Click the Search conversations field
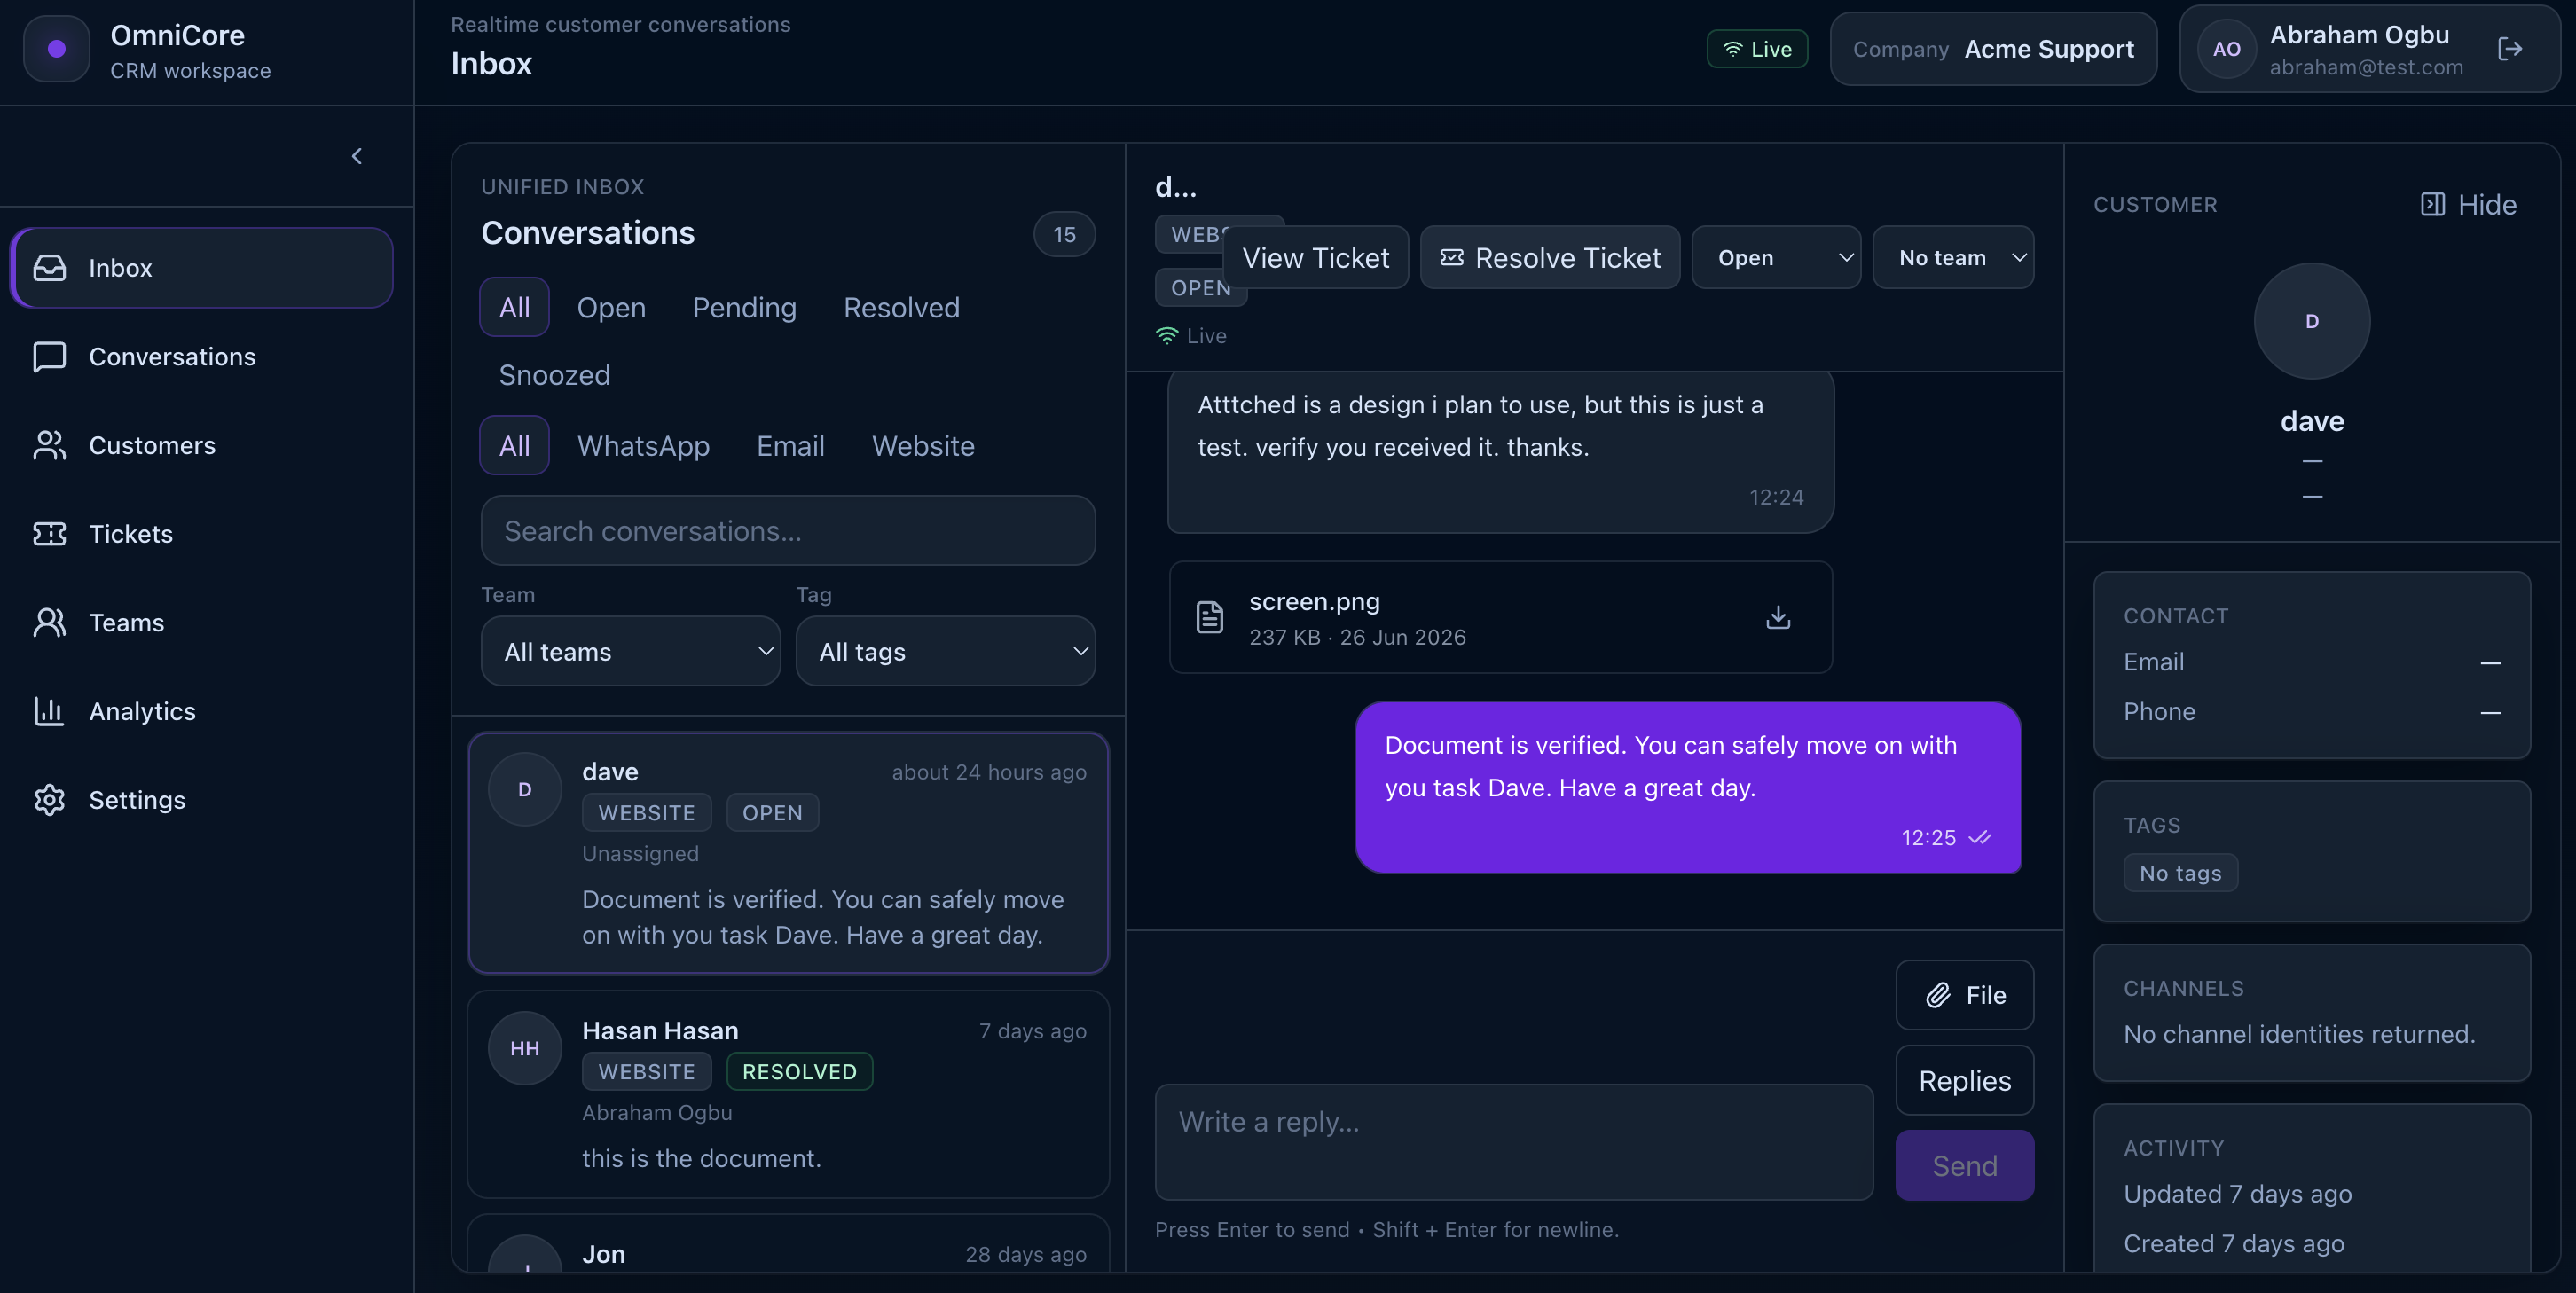Screen dimensions: 2576x1293 (788, 530)
